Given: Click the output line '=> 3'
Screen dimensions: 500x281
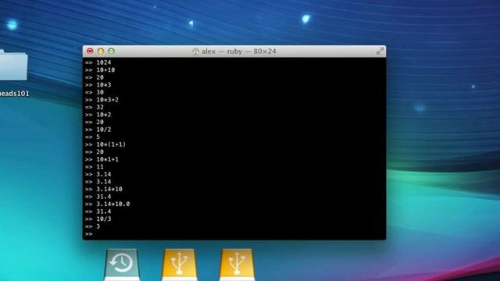Looking at the screenshot, I should pos(92,226).
